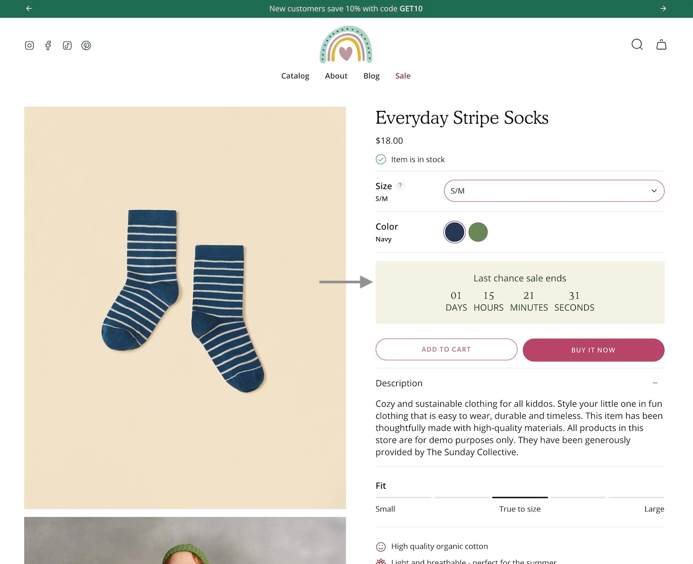This screenshot has width=693, height=564.
Task: Open the Facebook social link
Action: click(48, 45)
